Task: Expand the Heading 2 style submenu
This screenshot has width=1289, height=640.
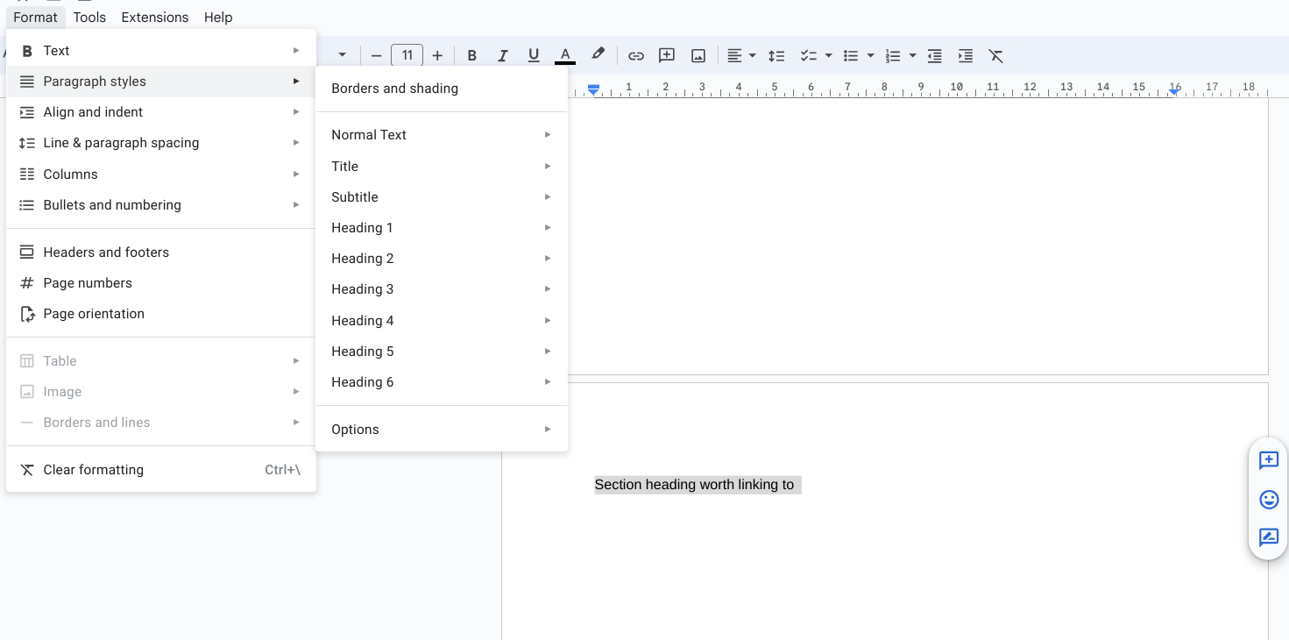Action: pyautogui.click(x=442, y=259)
